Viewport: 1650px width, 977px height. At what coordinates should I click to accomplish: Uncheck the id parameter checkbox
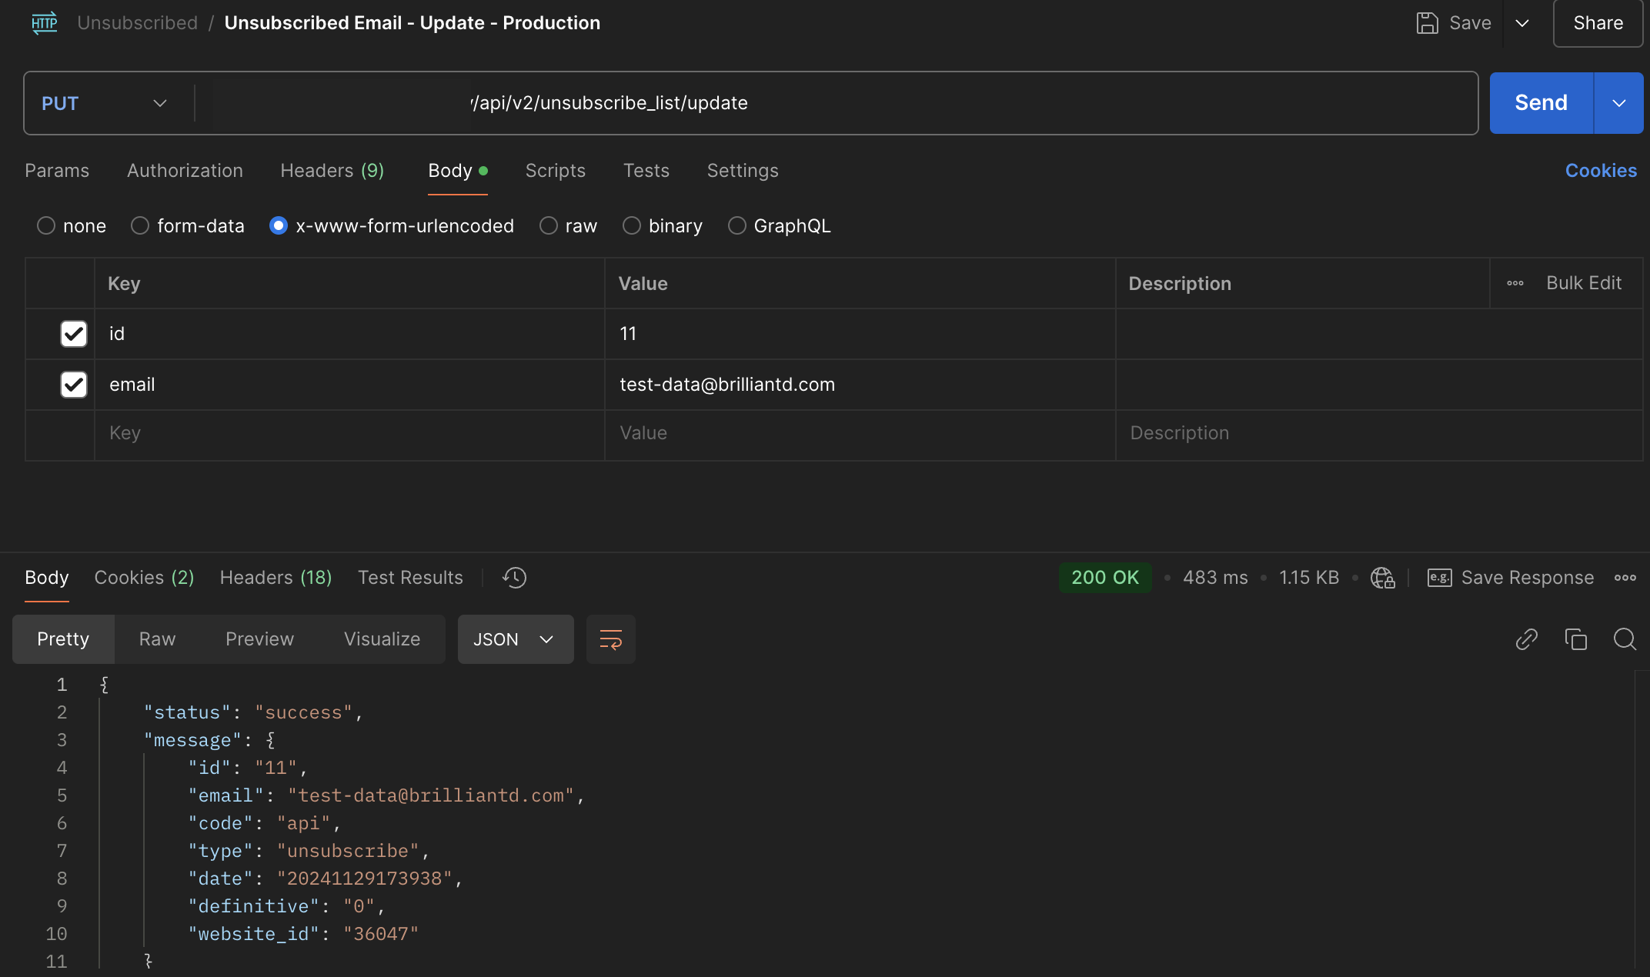tap(74, 334)
